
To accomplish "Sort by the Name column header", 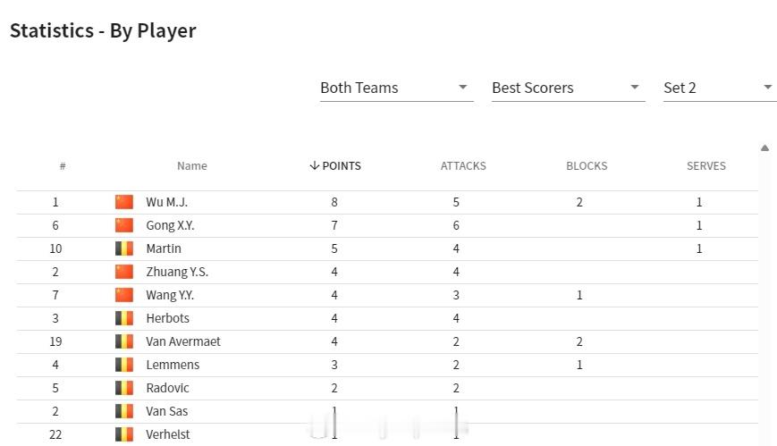I will [x=192, y=166].
